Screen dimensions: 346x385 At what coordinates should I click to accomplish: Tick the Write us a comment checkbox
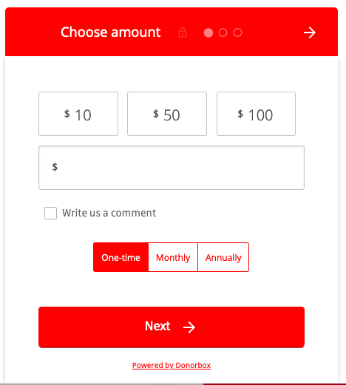(x=50, y=213)
